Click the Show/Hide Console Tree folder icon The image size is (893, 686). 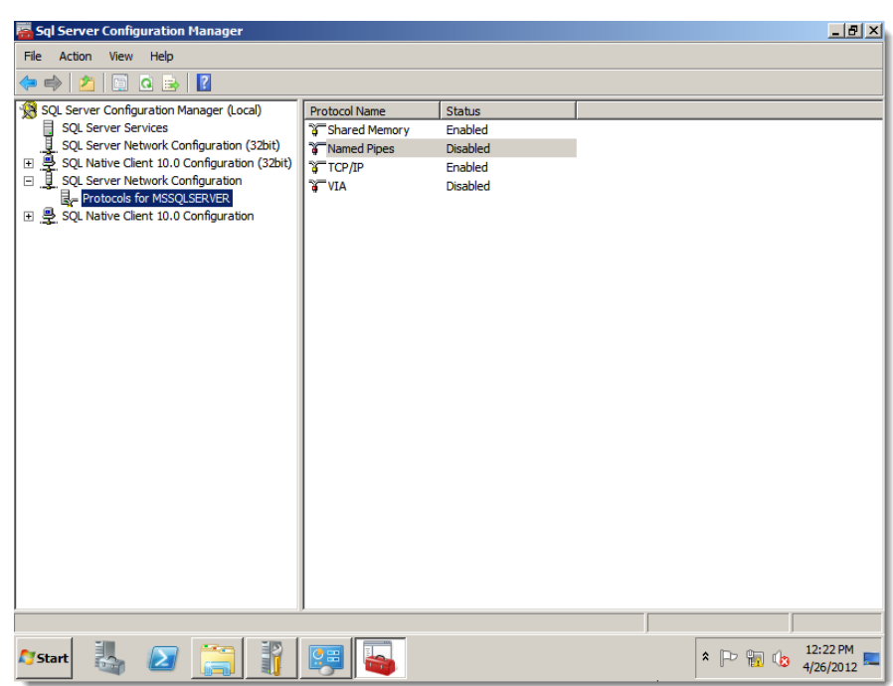click(88, 84)
